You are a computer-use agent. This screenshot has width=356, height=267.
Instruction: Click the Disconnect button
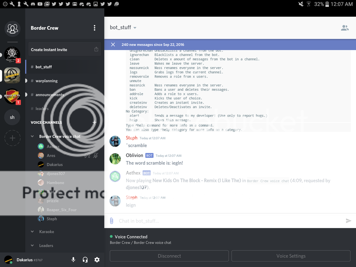(169, 256)
